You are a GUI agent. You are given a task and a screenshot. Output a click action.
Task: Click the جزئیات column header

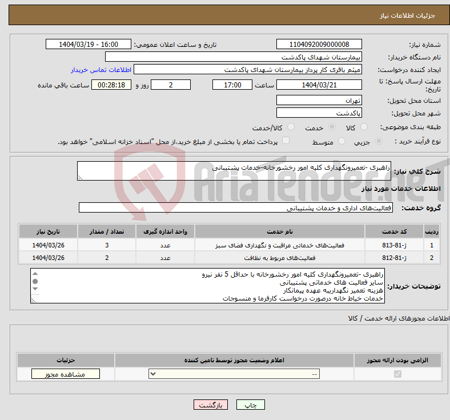[66, 360]
